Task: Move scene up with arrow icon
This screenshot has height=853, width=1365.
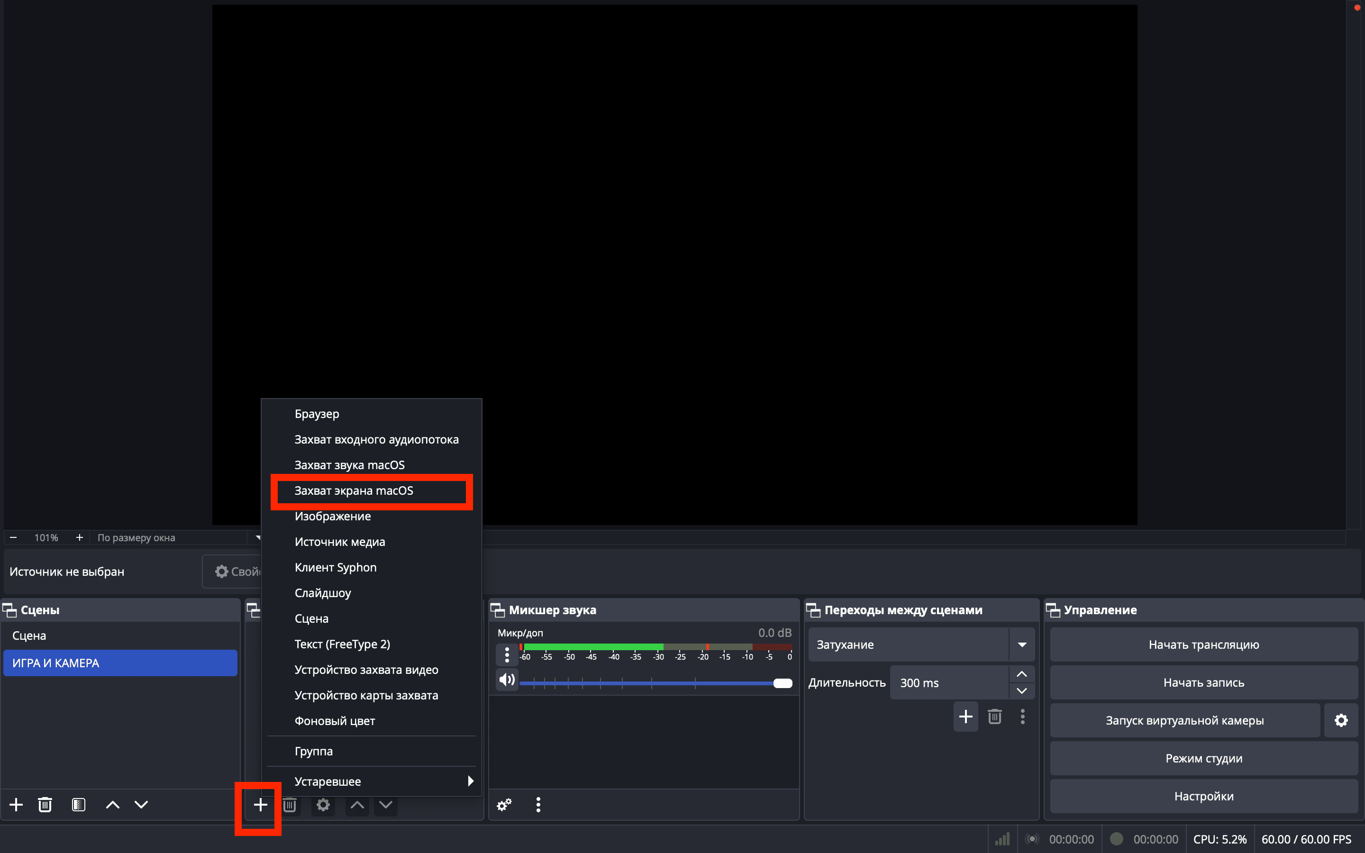Action: click(113, 805)
